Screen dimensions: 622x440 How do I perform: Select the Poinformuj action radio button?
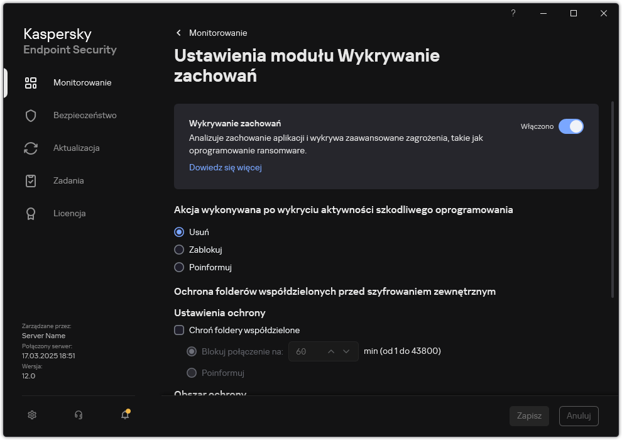tap(179, 267)
